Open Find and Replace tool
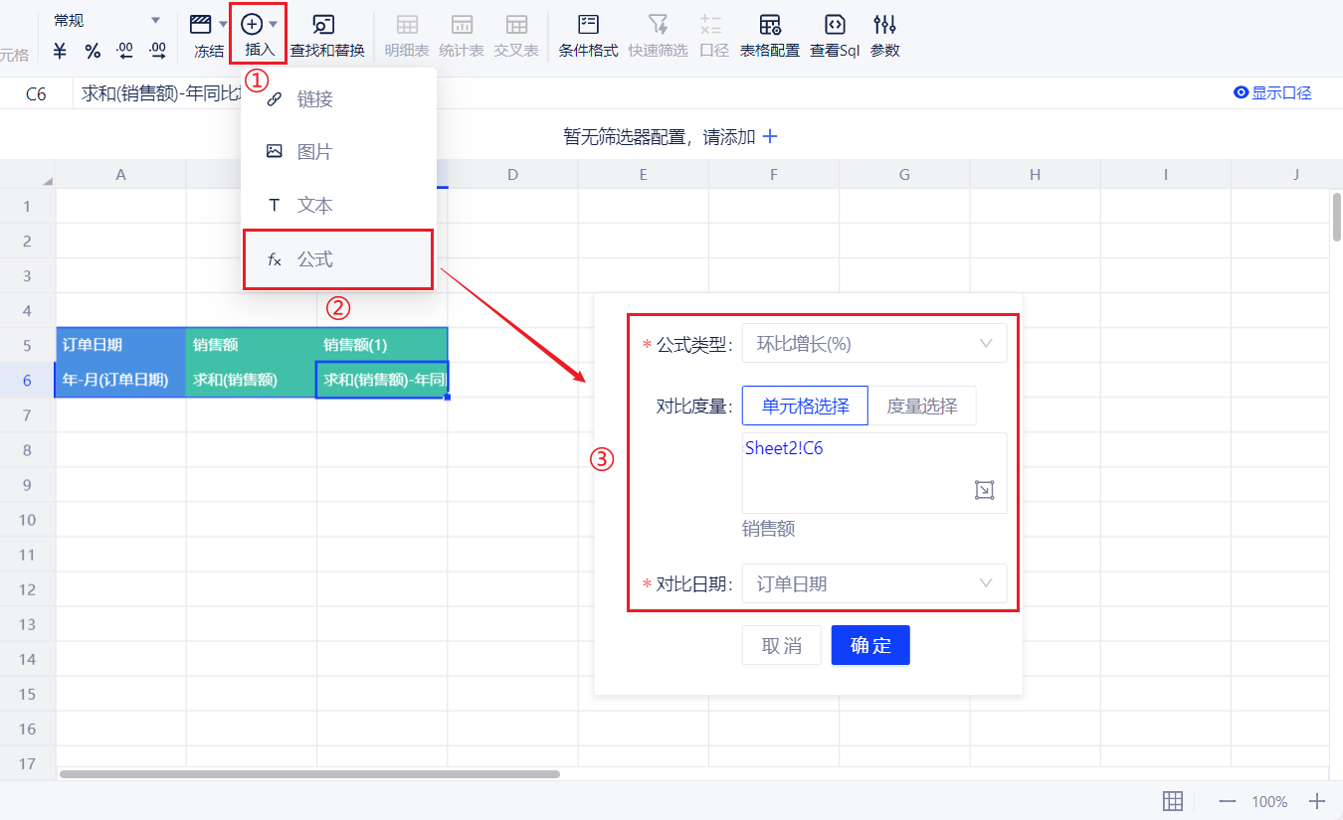 tap(326, 35)
